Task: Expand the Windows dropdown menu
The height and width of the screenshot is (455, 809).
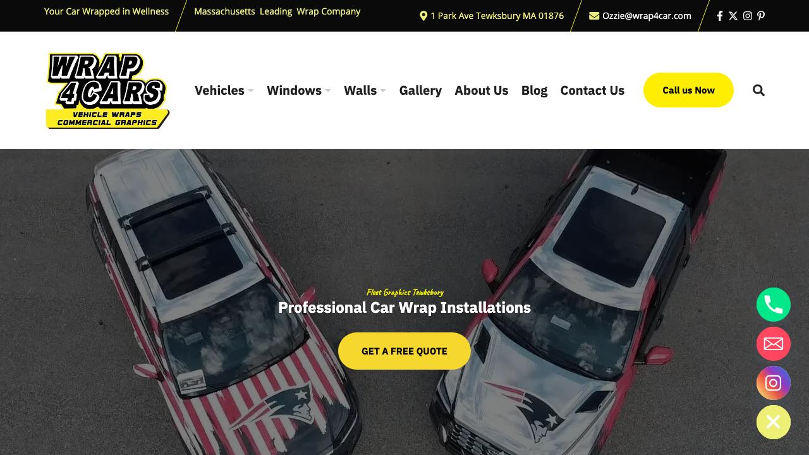Action: [298, 90]
